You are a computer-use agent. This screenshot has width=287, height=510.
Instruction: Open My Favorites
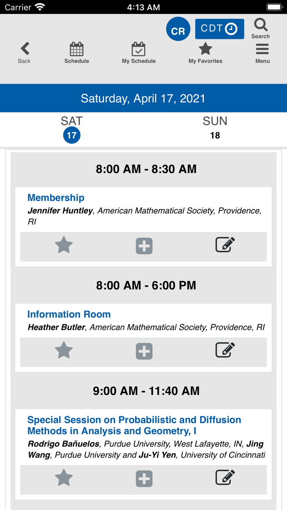205,50
